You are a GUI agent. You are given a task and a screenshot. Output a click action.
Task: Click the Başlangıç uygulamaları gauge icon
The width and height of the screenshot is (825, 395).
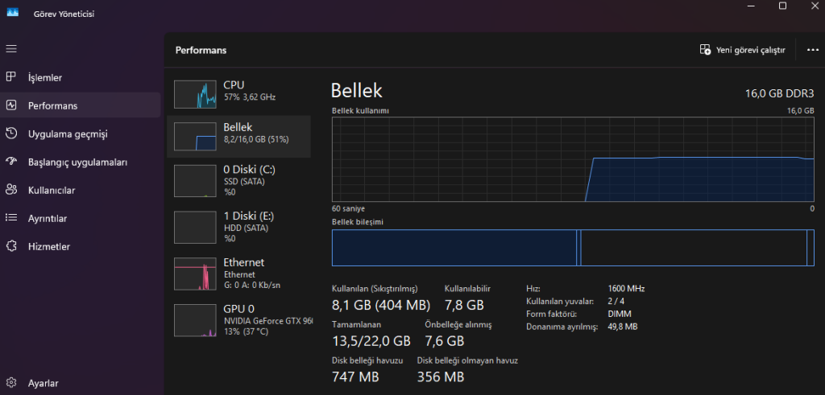pos(11,162)
